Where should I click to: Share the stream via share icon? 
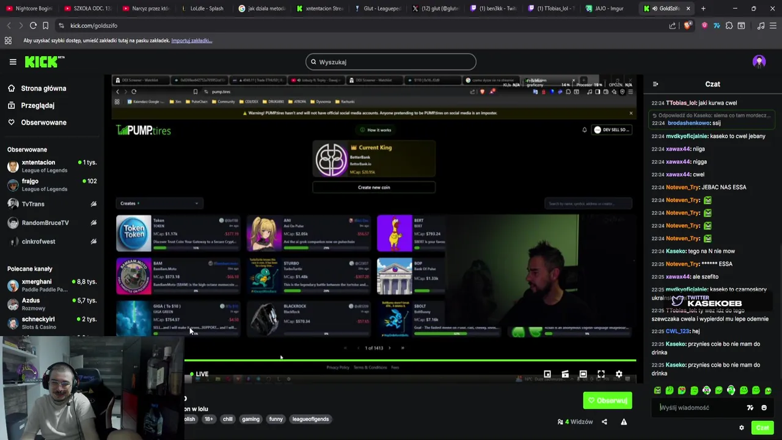coord(604,422)
